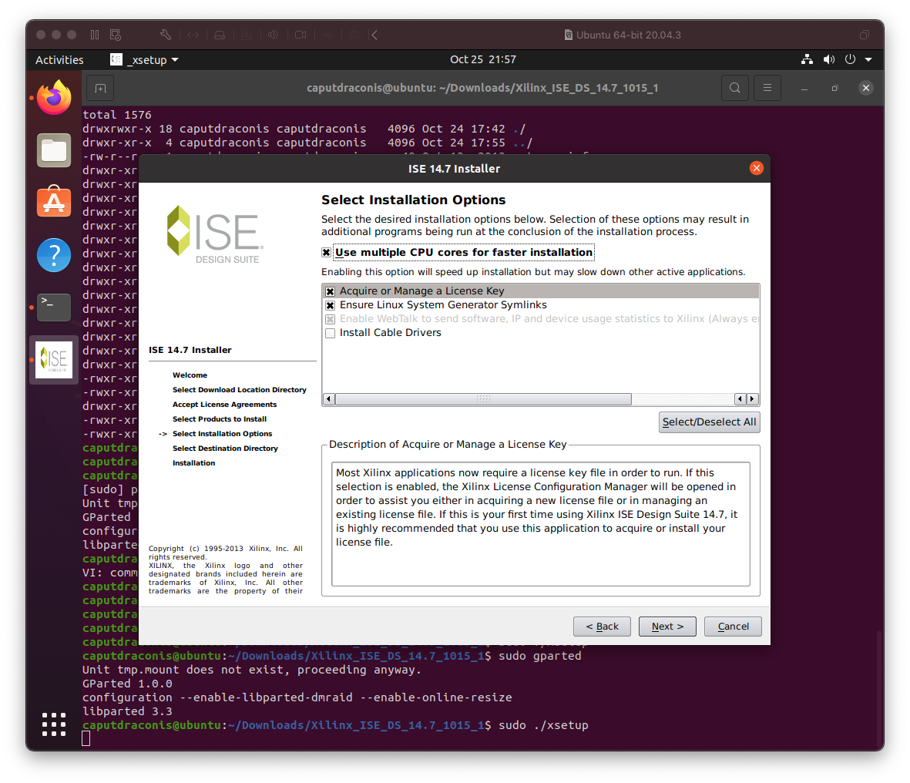Click the 'GParted 1.0.0' terminal output line

(127, 683)
